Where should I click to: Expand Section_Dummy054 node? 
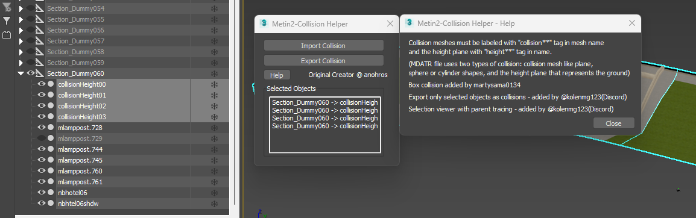[x=21, y=8]
